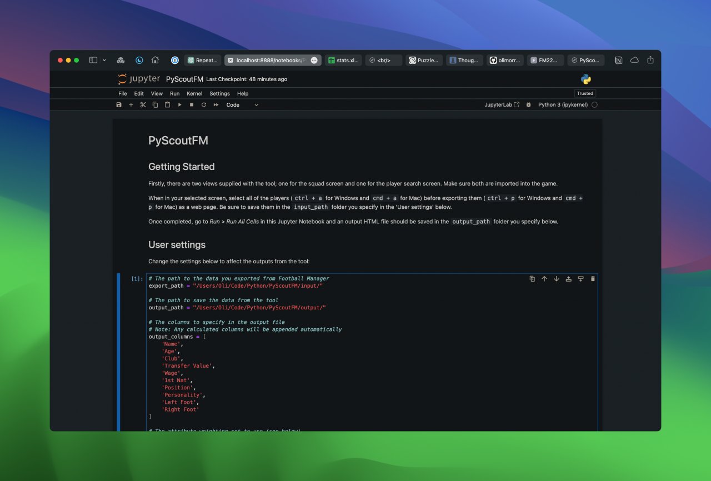Click the Jupyter logo

(139, 79)
